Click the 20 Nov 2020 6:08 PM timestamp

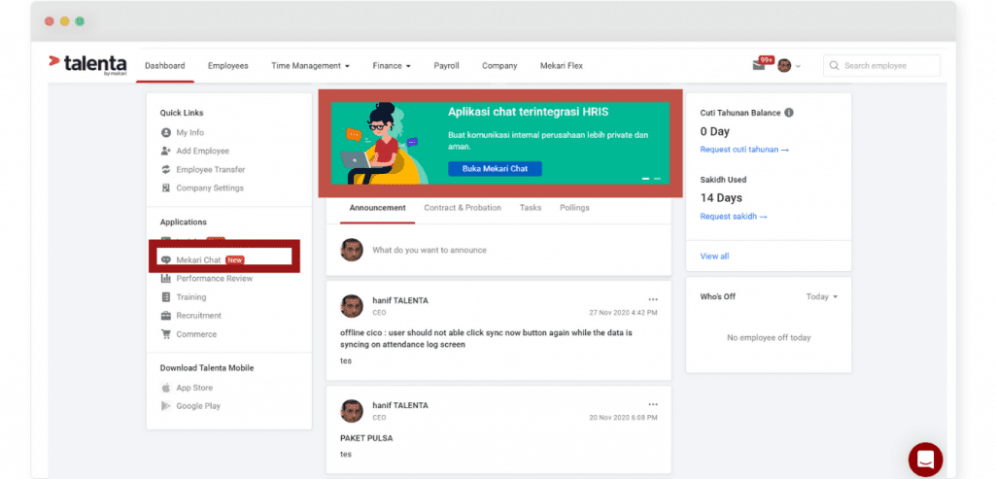tap(623, 418)
